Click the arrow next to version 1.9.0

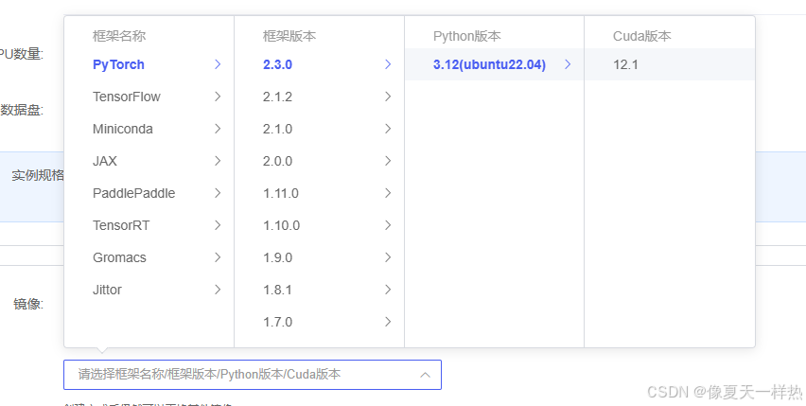point(388,257)
